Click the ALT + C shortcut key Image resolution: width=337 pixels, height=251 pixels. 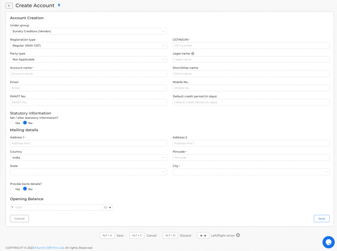click(137, 235)
